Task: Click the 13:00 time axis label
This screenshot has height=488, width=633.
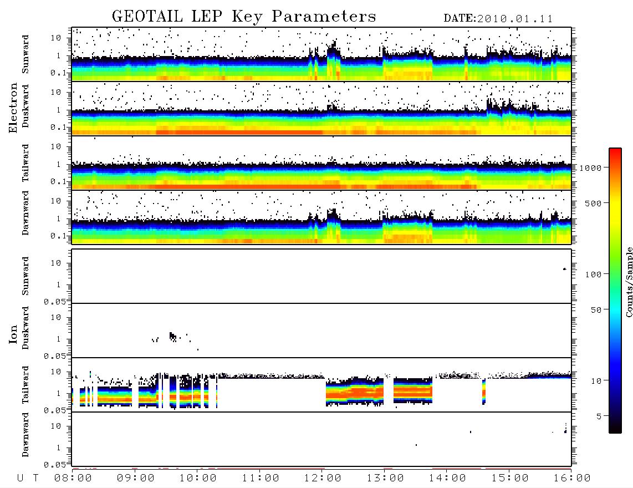Action: [x=385, y=479]
